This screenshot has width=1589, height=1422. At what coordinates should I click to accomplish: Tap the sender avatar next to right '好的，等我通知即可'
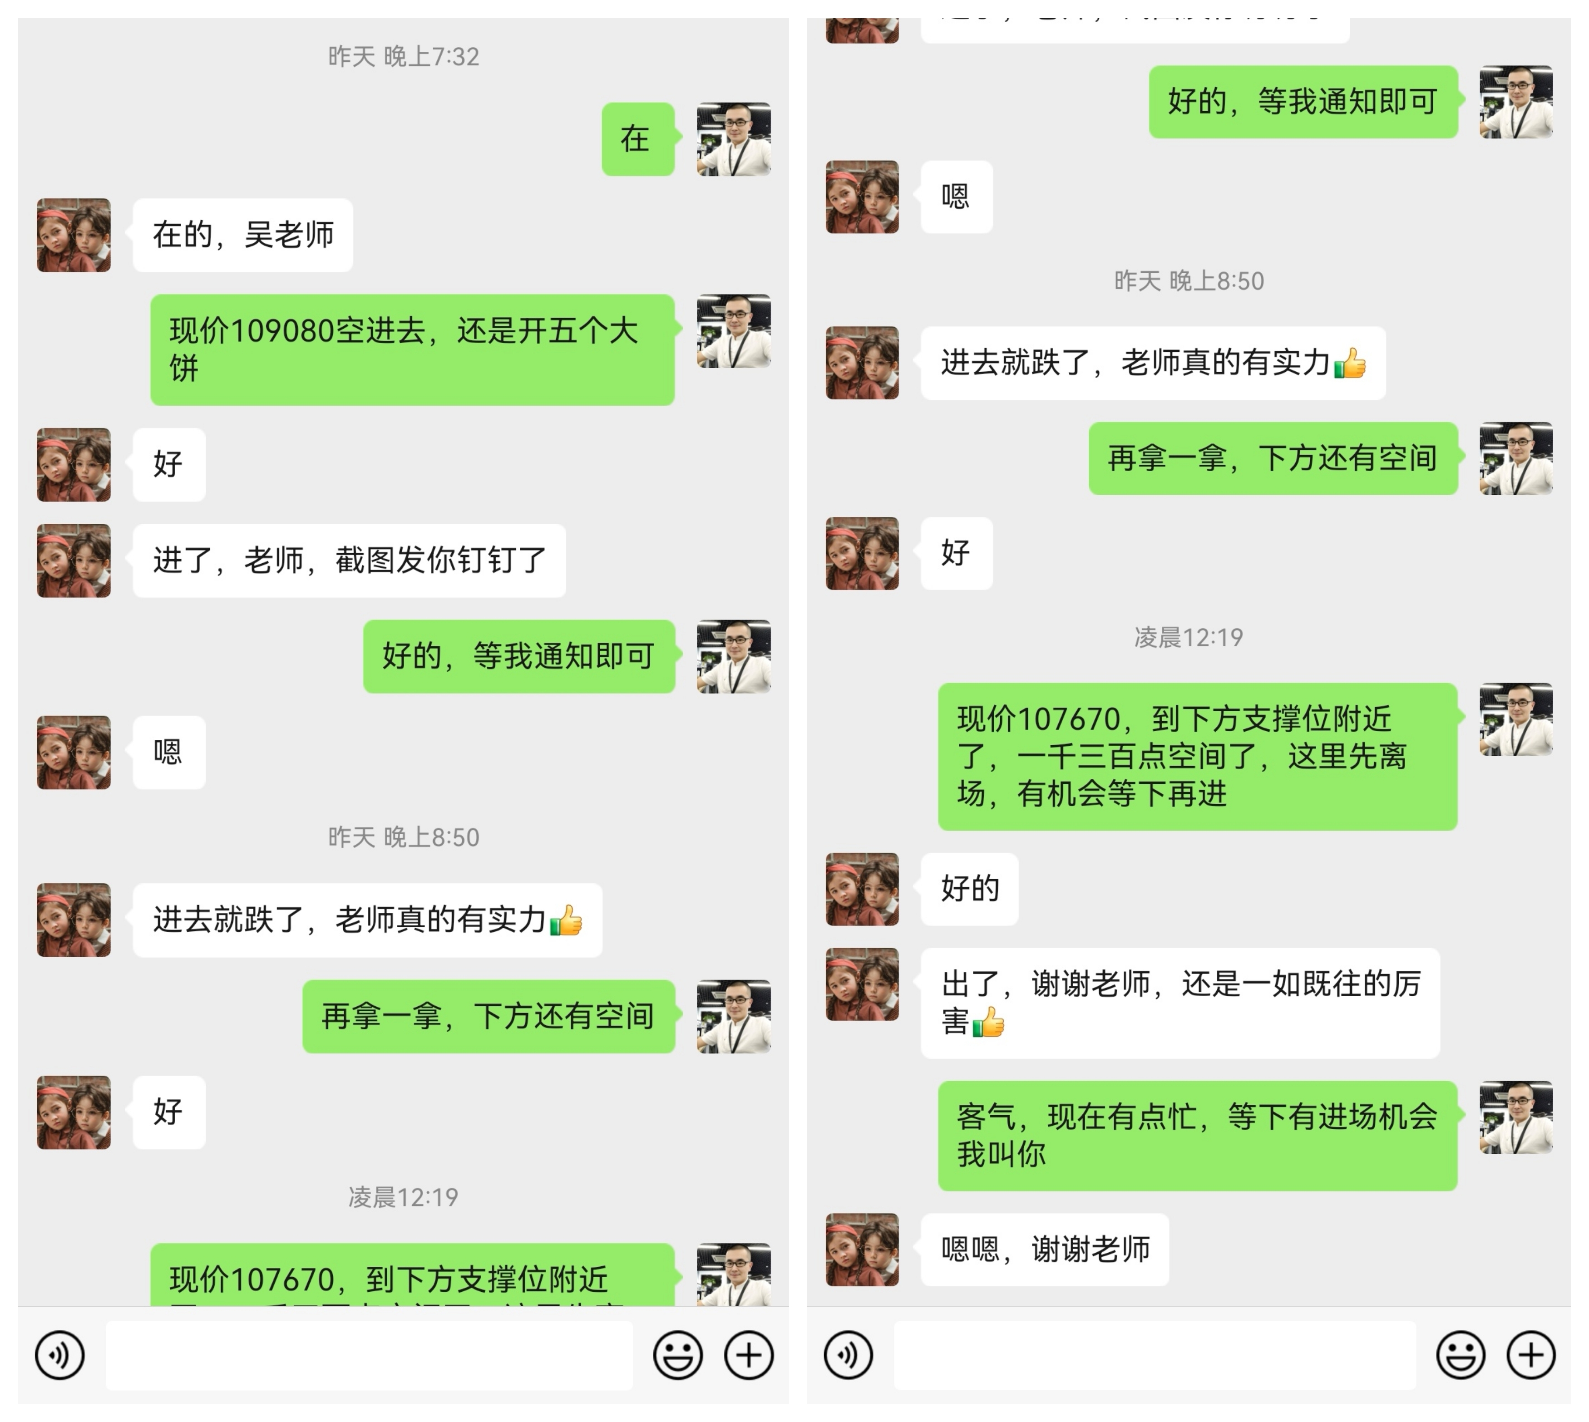click(x=1516, y=103)
